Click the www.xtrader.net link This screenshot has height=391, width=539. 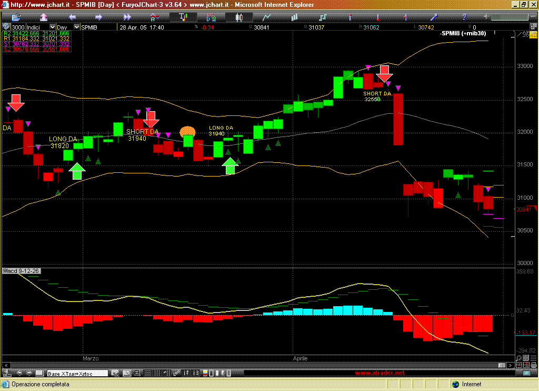tap(380, 373)
